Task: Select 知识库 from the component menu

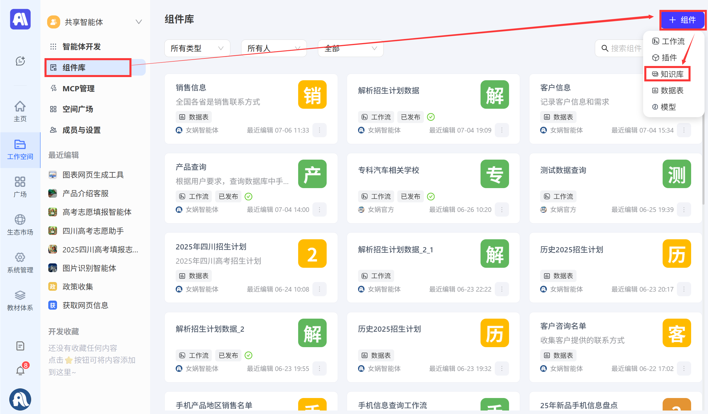Action: (668, 74)
